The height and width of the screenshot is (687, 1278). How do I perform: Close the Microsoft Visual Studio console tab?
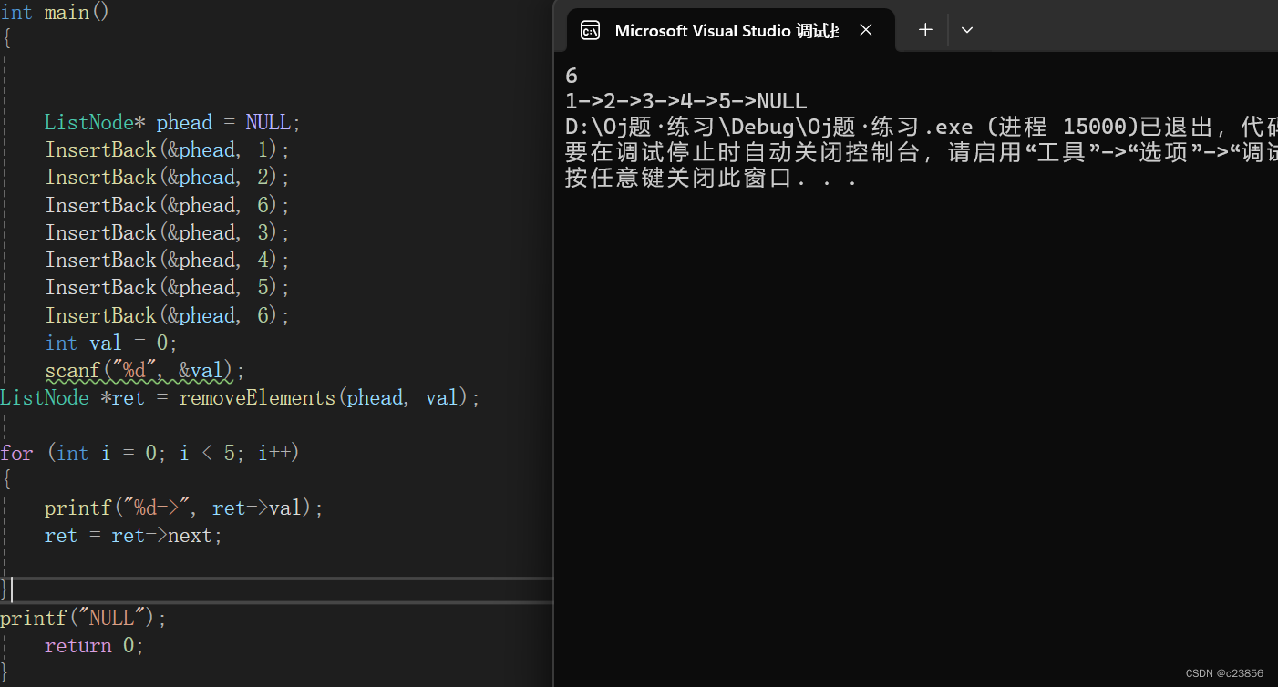tap(866, 30)
